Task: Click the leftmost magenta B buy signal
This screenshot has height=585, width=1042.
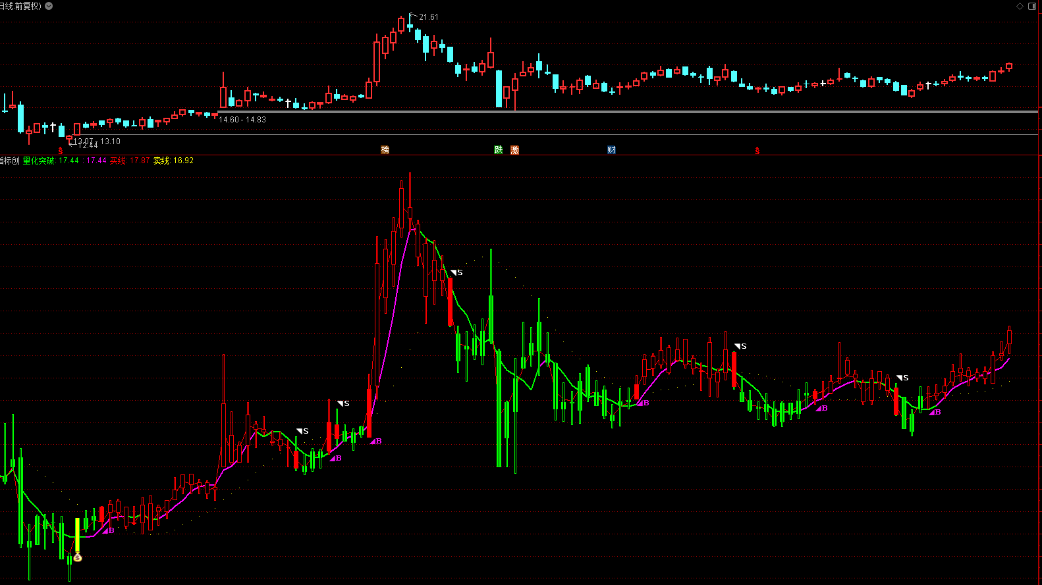Action: coord(109,530)
